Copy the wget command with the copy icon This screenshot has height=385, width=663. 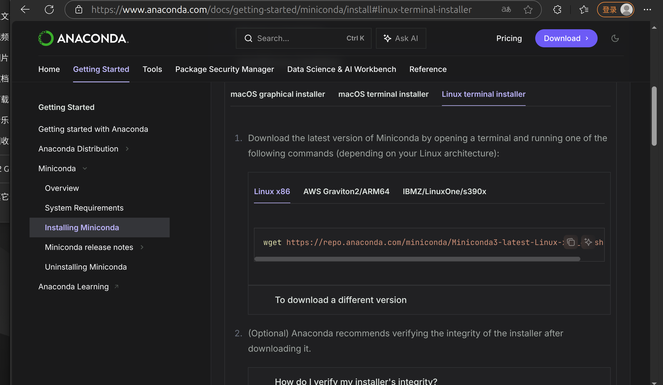(x=571, y=242)
